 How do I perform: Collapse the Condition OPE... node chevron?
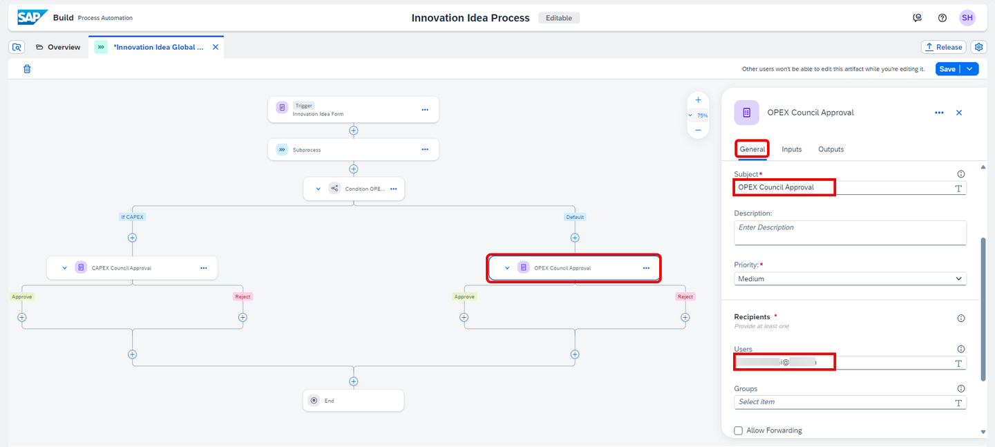tap(319, 189)
